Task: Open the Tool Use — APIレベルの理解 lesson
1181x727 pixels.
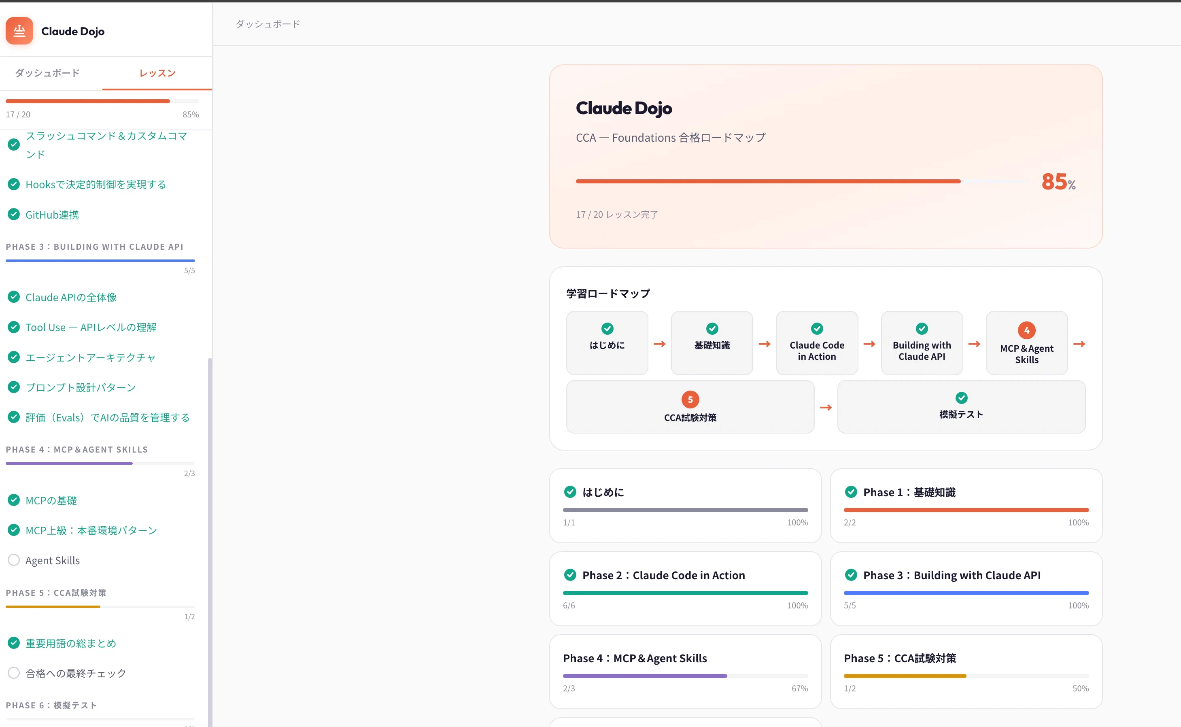Action: (91, 327)
